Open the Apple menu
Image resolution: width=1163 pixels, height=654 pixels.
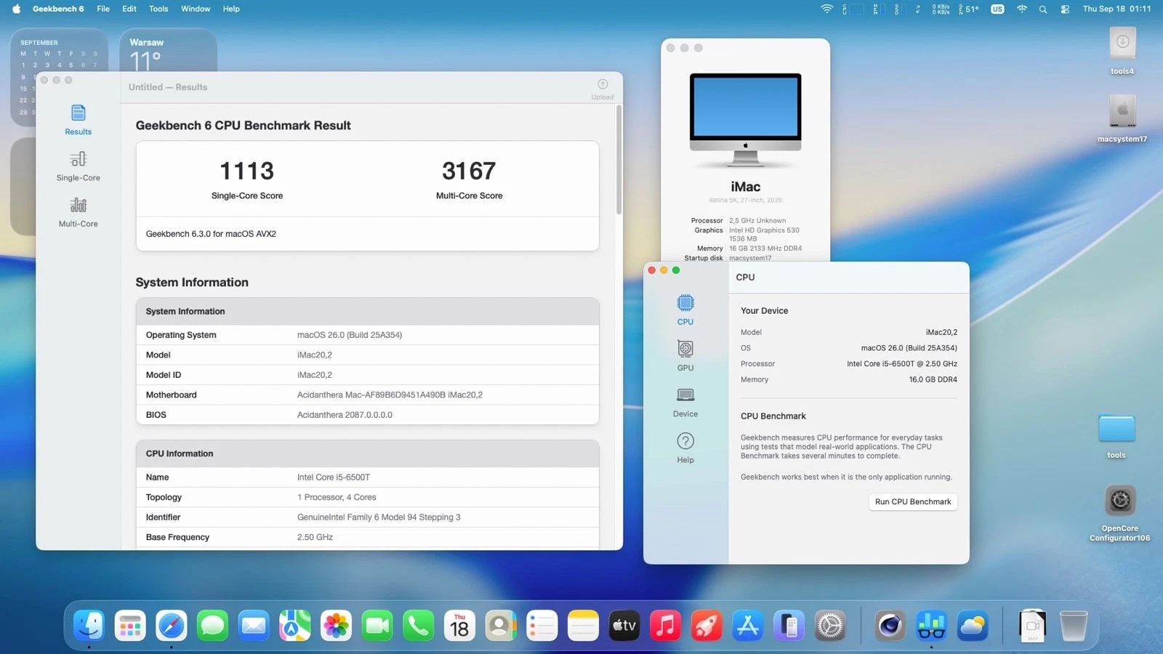pos(16,9)
